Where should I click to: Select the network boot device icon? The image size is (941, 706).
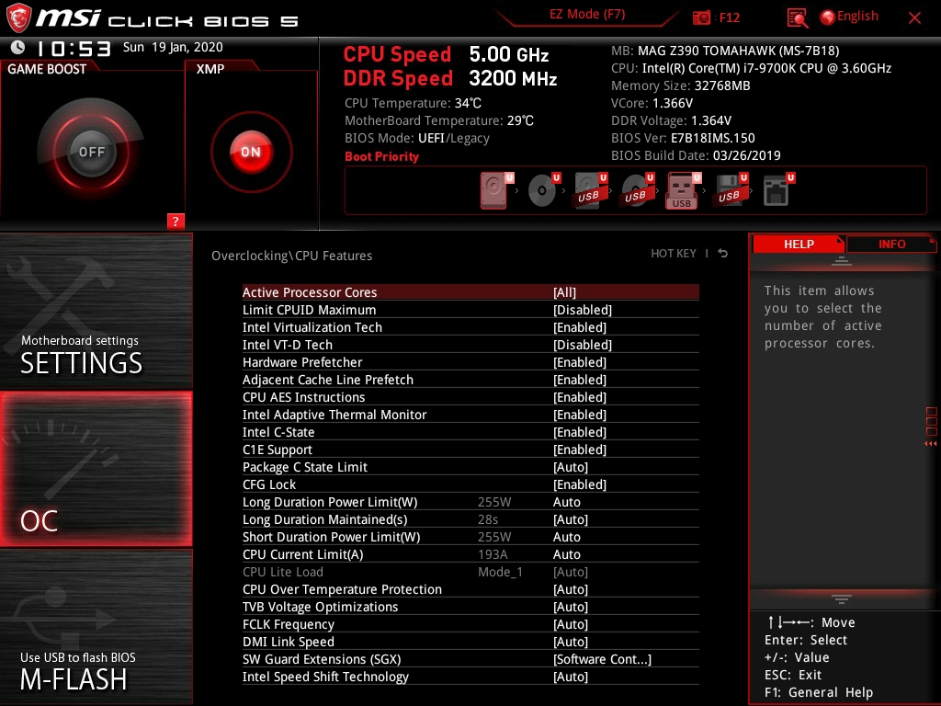(778, 190)
